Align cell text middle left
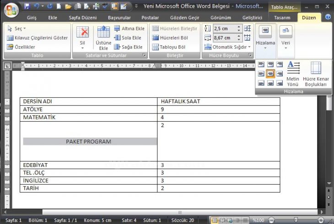Image resolution: width=334 pixels, height=224 pixels. (x=261, y=74)
